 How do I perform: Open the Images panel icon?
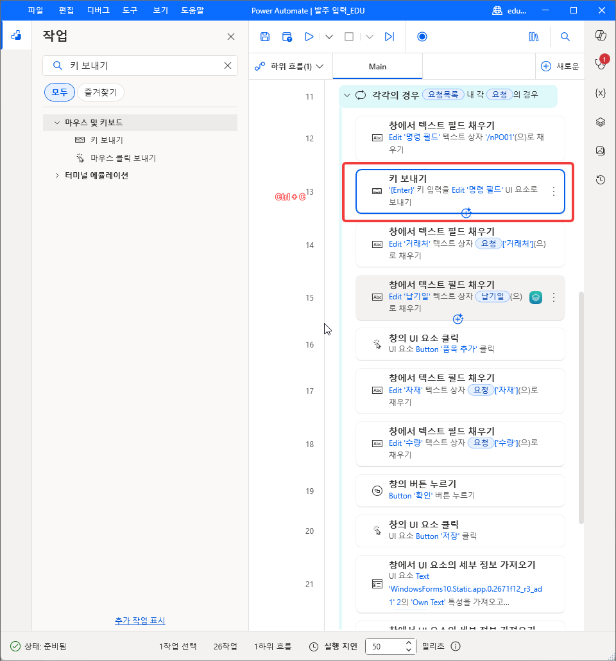click(601, 150)
